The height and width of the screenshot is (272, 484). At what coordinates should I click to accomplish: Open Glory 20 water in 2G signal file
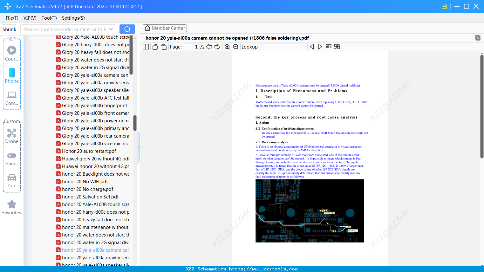click(x=95, y=67)
